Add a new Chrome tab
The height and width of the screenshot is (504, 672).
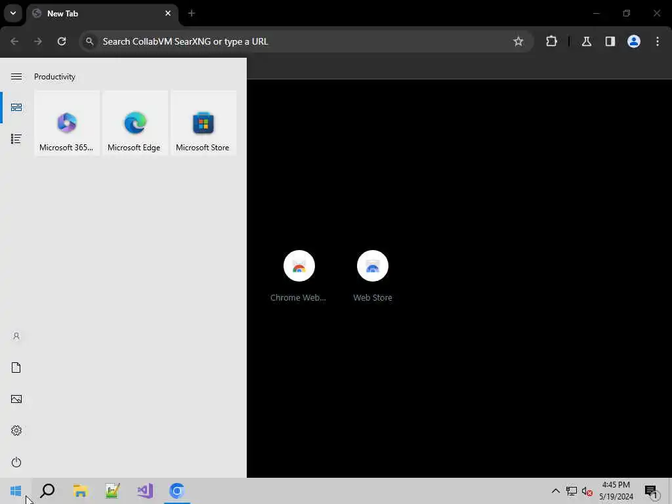192,13
